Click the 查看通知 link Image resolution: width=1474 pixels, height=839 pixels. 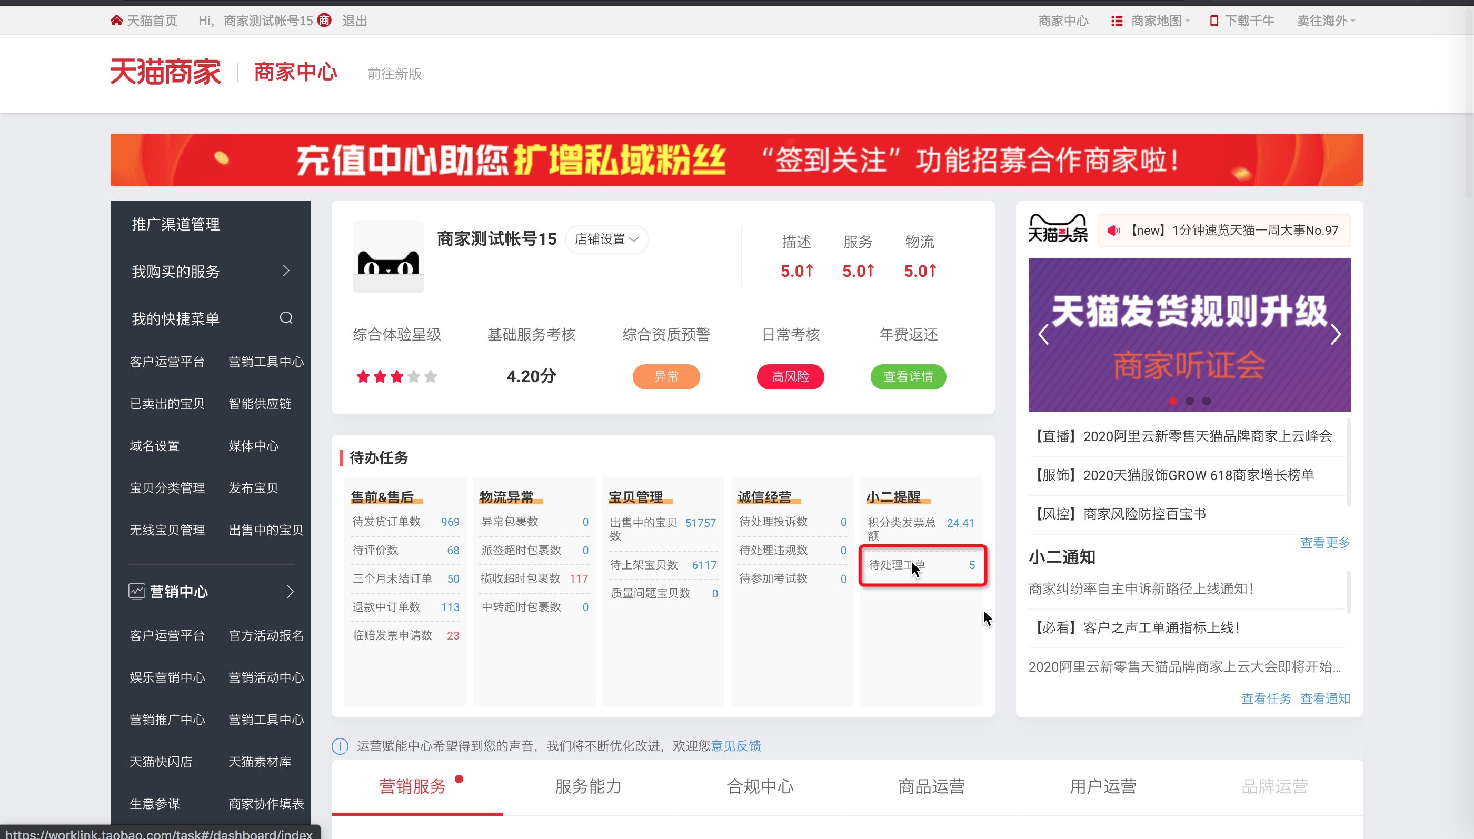click(1326, 699)
